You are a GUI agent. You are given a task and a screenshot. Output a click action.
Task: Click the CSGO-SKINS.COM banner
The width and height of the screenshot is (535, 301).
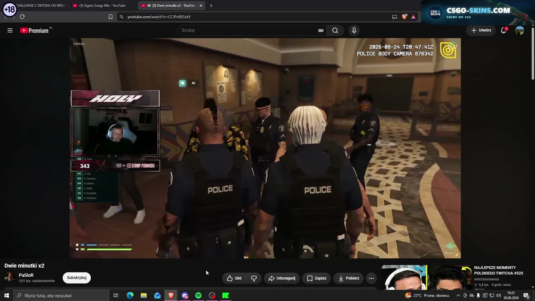tap(478, 13)
